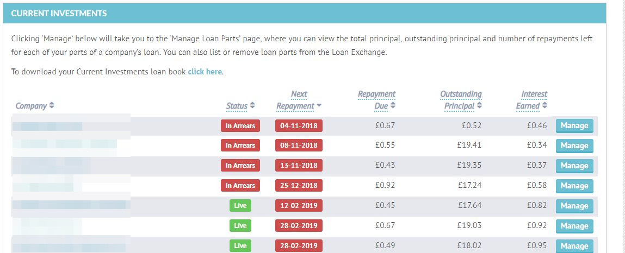The height and width of the screenshot is (253, 625).
Task: Click In Arrears badge for 04-11-2018 row
Action: pyautogui.click(x=240, y=126)
